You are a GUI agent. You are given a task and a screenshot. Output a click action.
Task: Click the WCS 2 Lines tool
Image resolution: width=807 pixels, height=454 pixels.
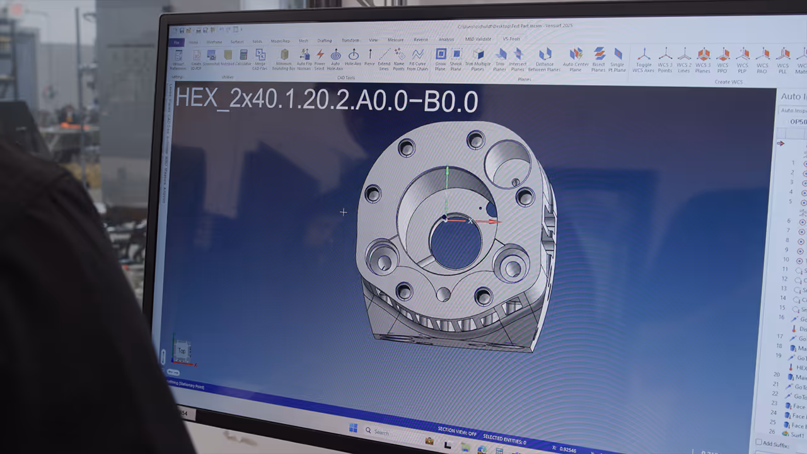click(x=684, y=59)
